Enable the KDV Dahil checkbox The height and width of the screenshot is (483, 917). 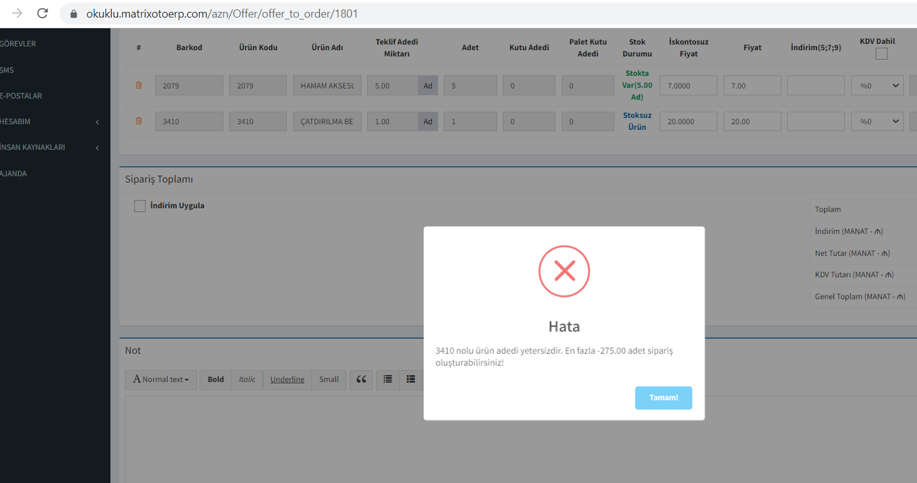point(881,54)
